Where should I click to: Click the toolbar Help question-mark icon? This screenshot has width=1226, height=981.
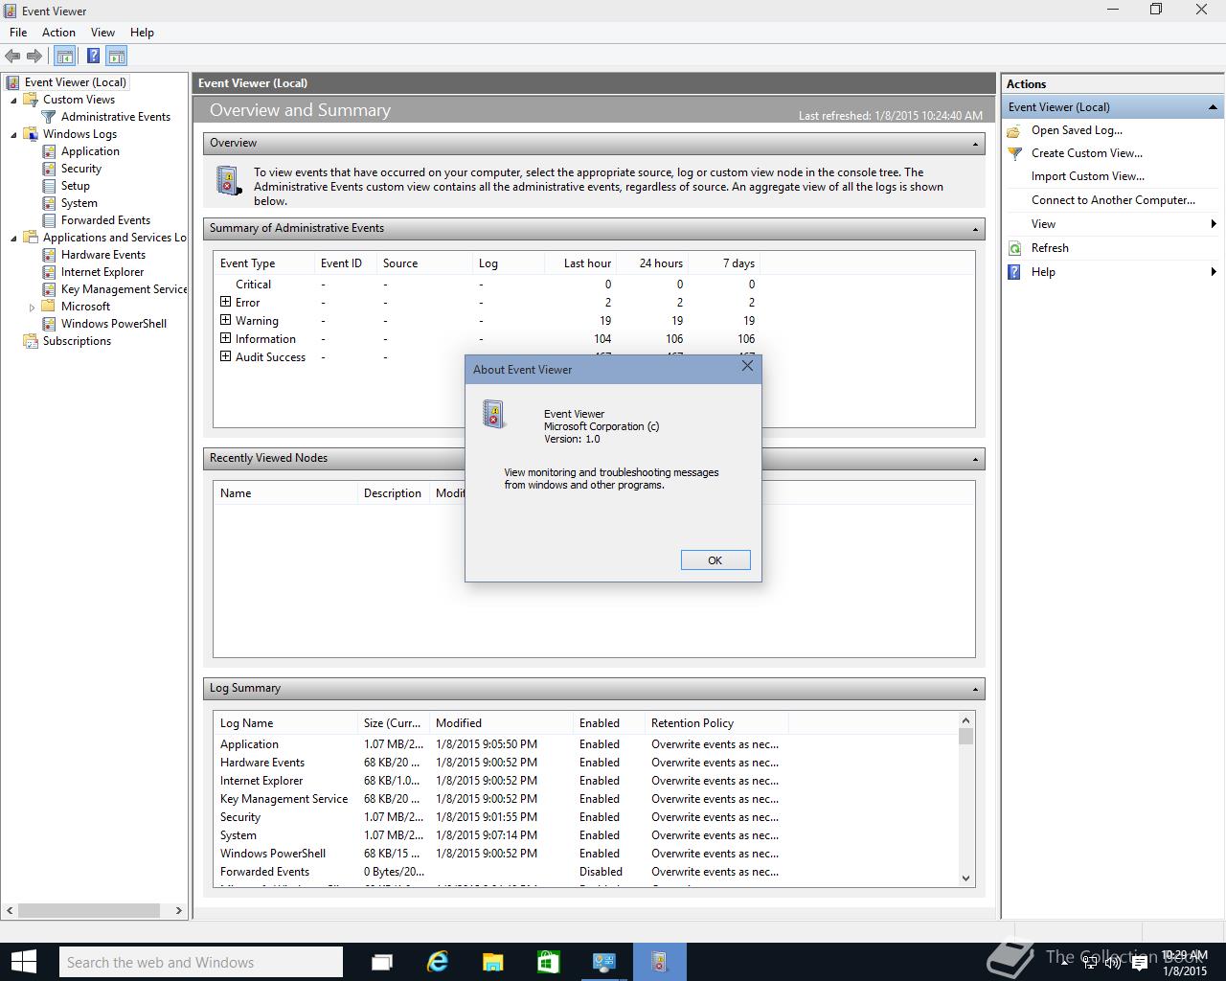pyautogui.click(x=93, y=57)
